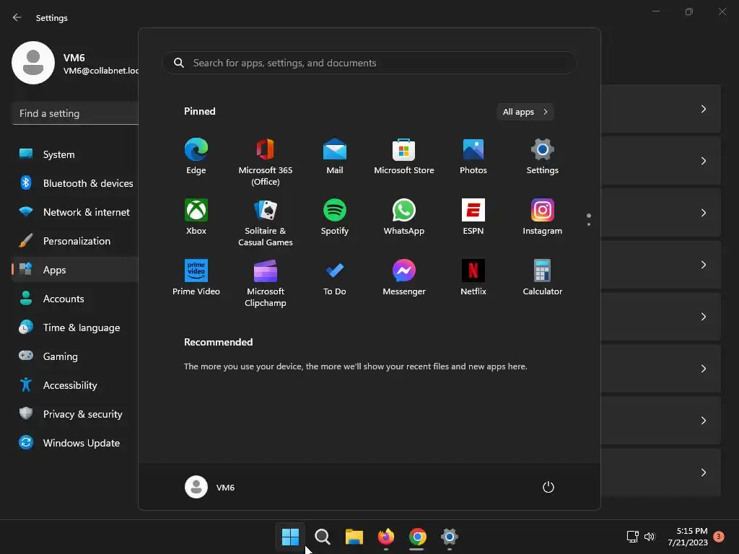Go to Windows Update settings
The width and height of the screenshot is (739, 554).
tap(75, 443)
